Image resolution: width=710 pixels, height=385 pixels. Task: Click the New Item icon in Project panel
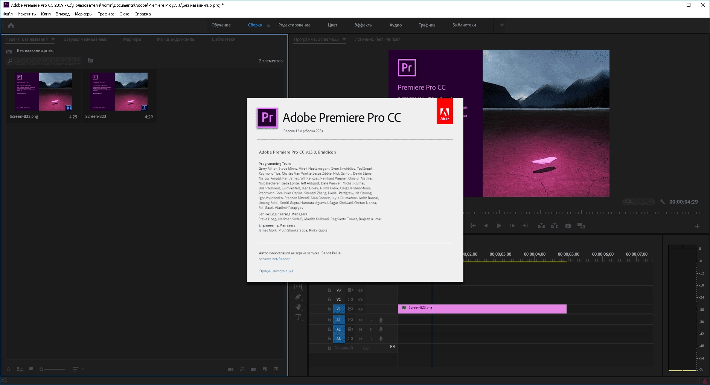(265, 369)
